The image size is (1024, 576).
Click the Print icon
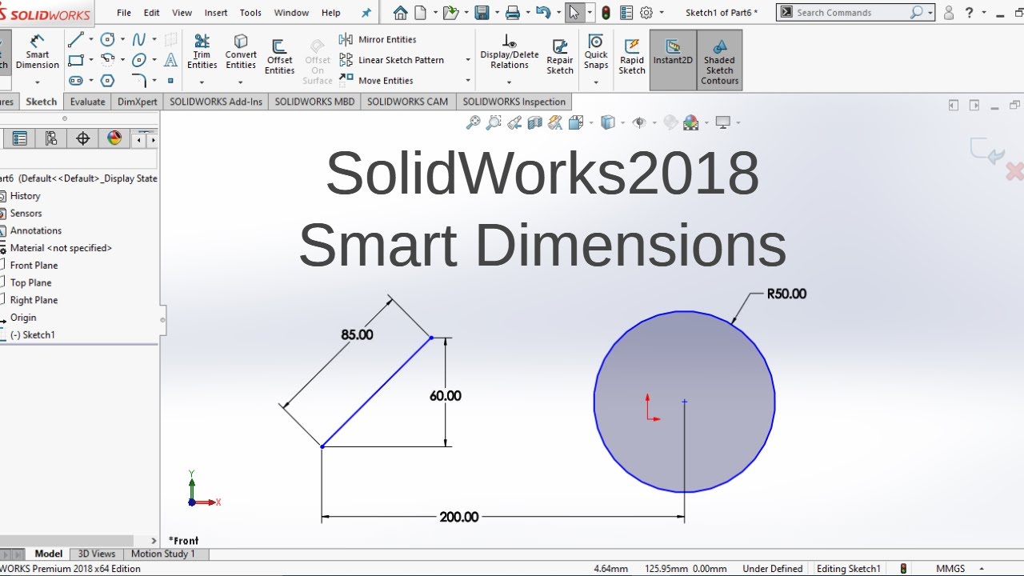click(513, 12)
